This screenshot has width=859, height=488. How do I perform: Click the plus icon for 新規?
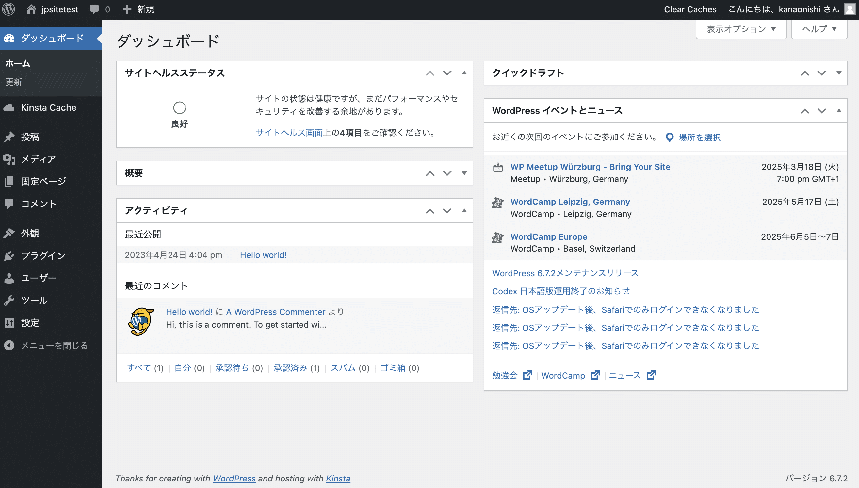pos(127,9)
